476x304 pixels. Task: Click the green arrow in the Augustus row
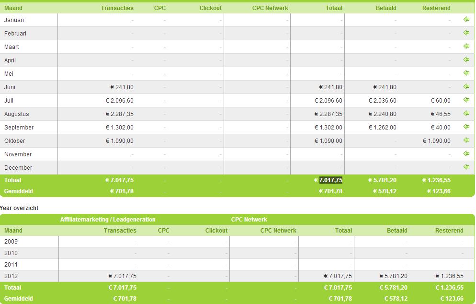pyautogui.click(x=466, y=113)
